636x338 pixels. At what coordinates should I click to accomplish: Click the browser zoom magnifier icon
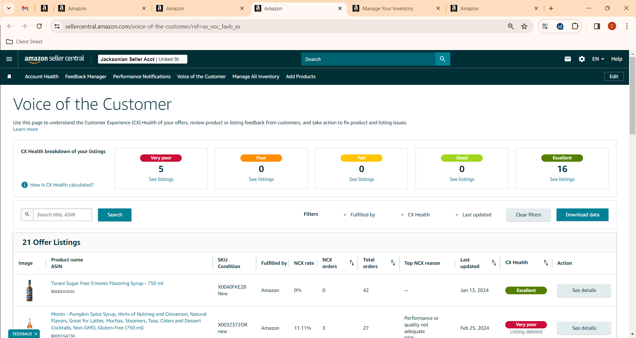pos(511,26)
